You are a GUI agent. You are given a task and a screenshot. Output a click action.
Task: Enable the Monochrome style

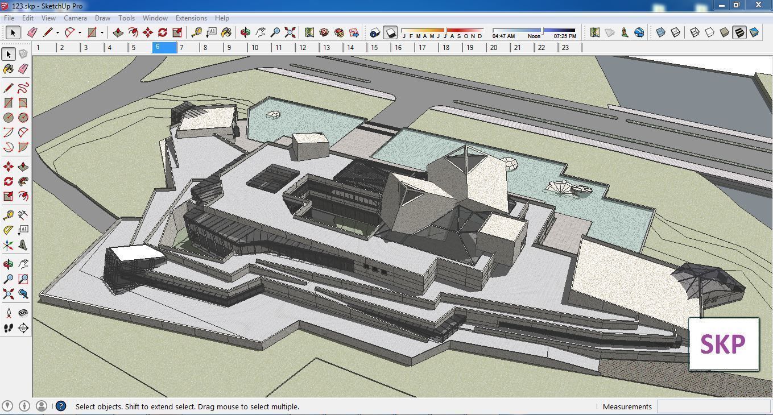pos(754,32)
